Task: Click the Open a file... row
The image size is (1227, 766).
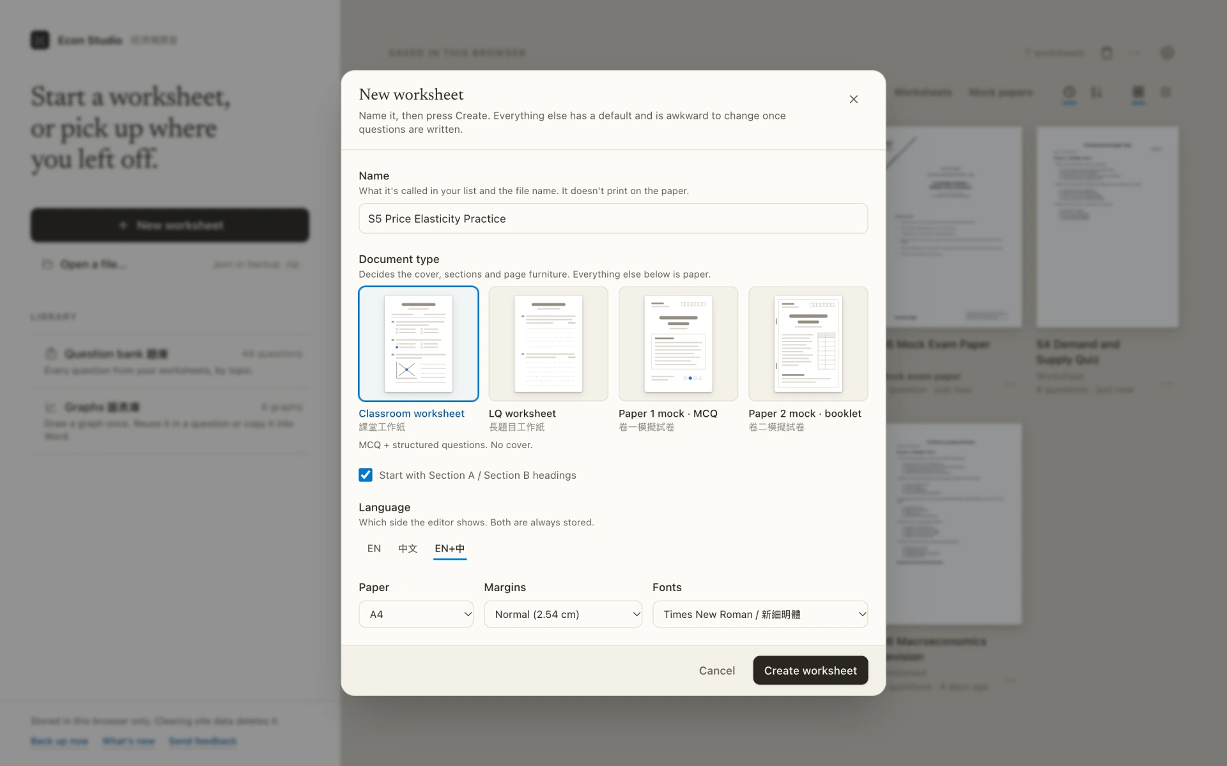Action: [x=170, y=264]
